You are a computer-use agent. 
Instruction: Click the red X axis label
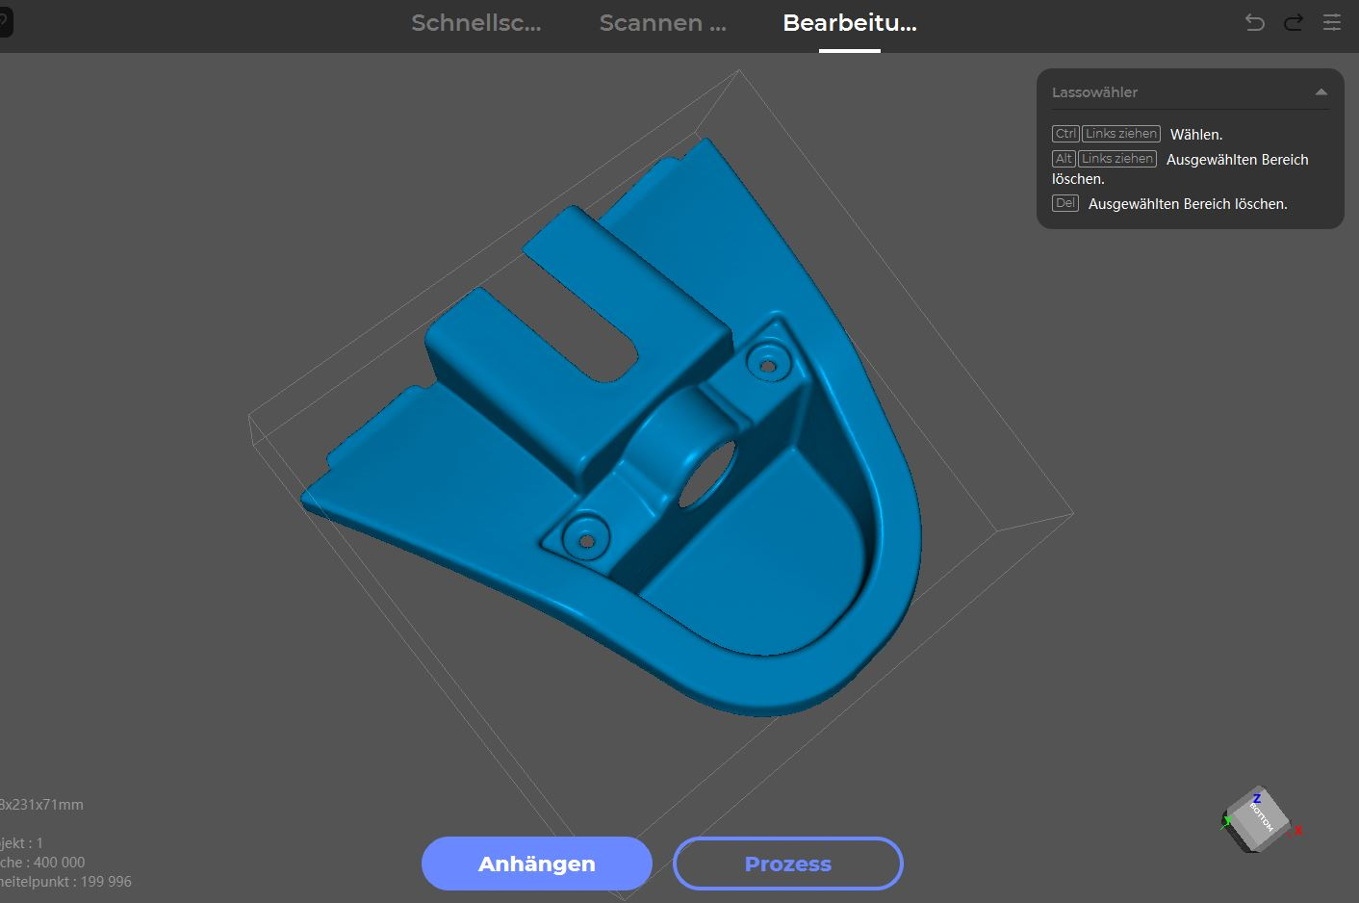(1298, 830)
